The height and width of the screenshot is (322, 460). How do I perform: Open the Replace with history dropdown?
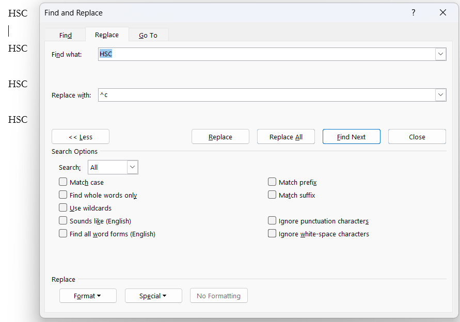tap(440, 94)
